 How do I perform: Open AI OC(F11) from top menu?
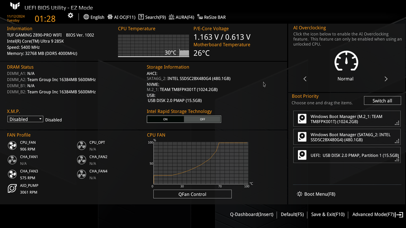(121, 17)
